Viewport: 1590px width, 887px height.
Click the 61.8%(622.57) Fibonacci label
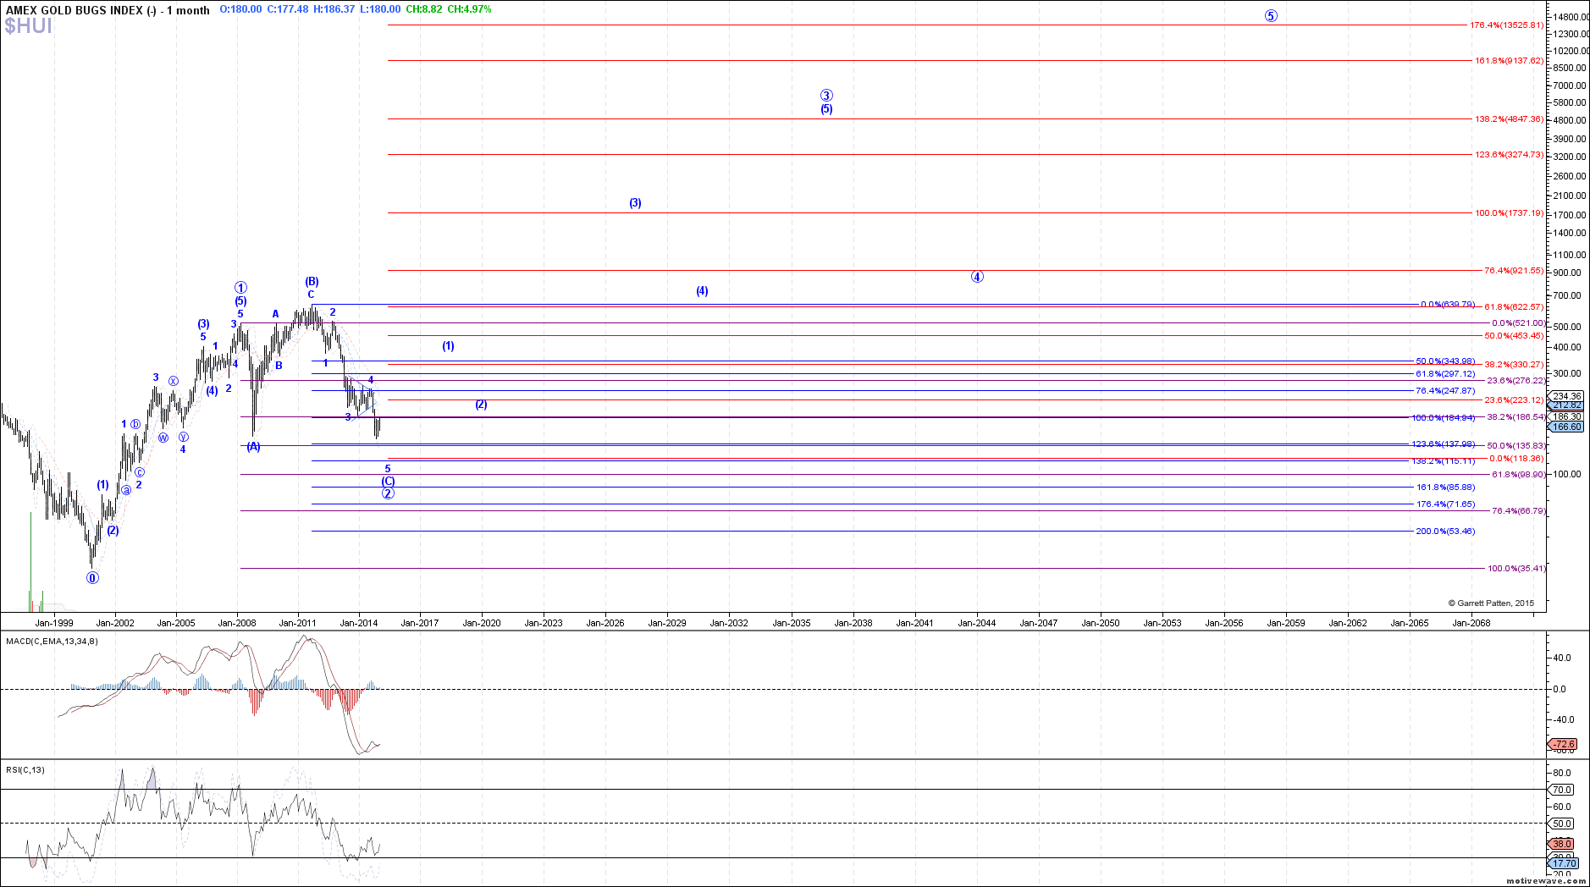tap(1513, 307)
